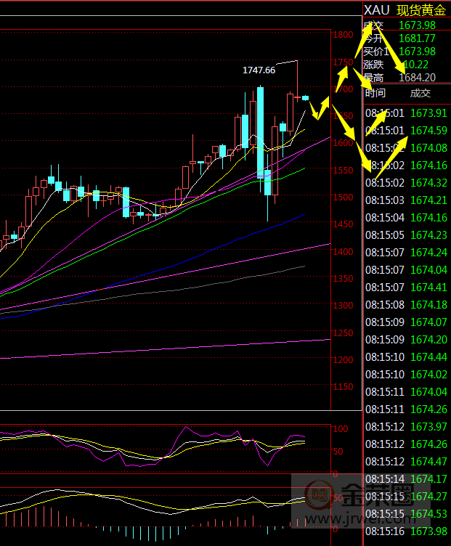Click the 现货黄金 instrument title

click(420, 9)
